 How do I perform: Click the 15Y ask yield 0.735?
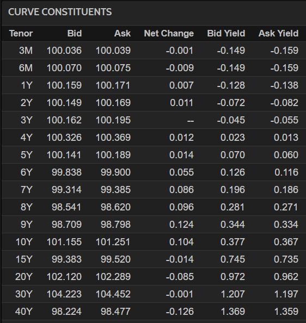(286, 259)
